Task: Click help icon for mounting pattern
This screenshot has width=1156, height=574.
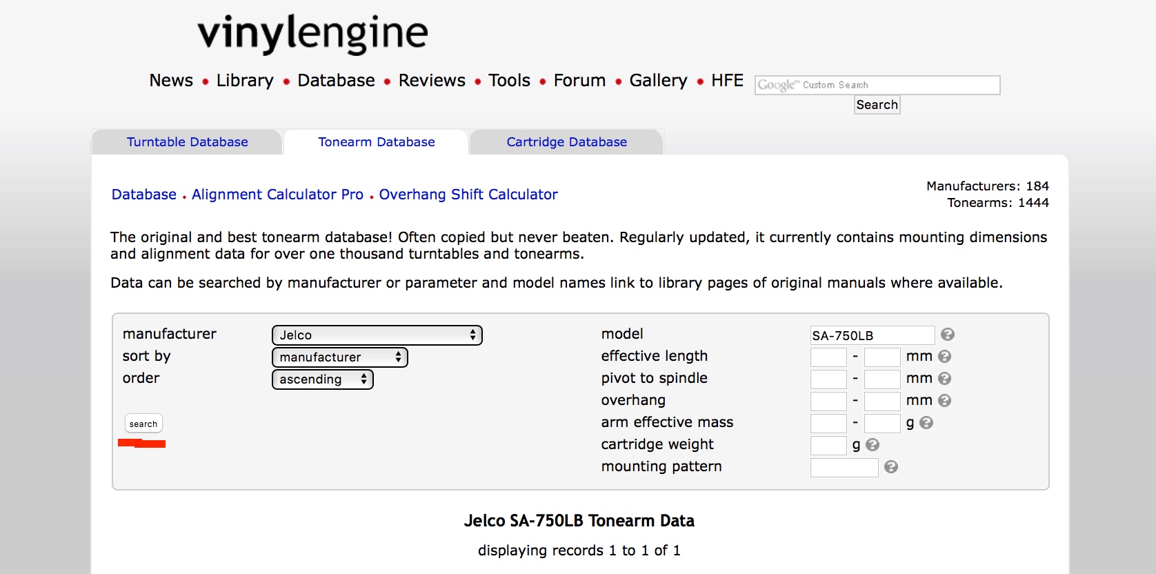Action: pos(891,467)
